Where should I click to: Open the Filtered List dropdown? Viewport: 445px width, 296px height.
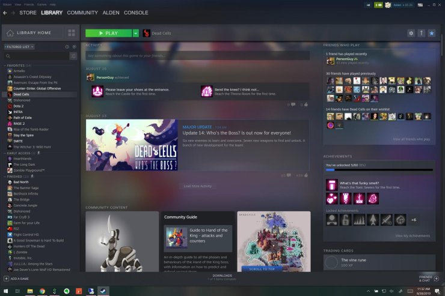(19, 46)
